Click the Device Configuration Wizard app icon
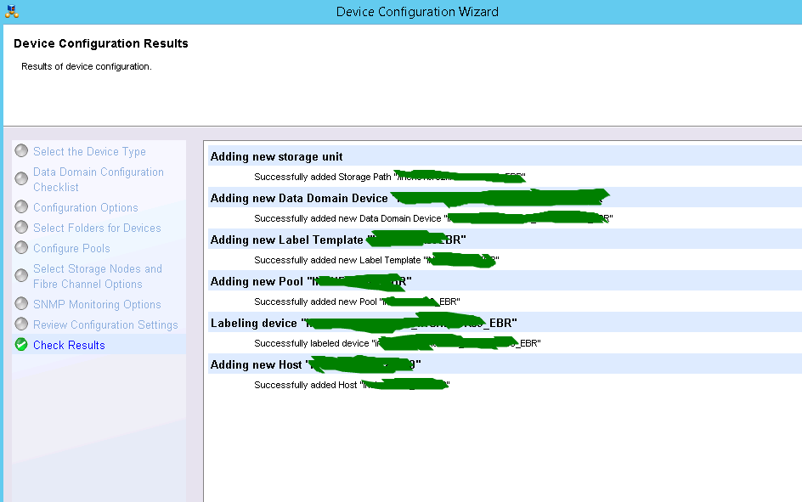 (11, 11)
